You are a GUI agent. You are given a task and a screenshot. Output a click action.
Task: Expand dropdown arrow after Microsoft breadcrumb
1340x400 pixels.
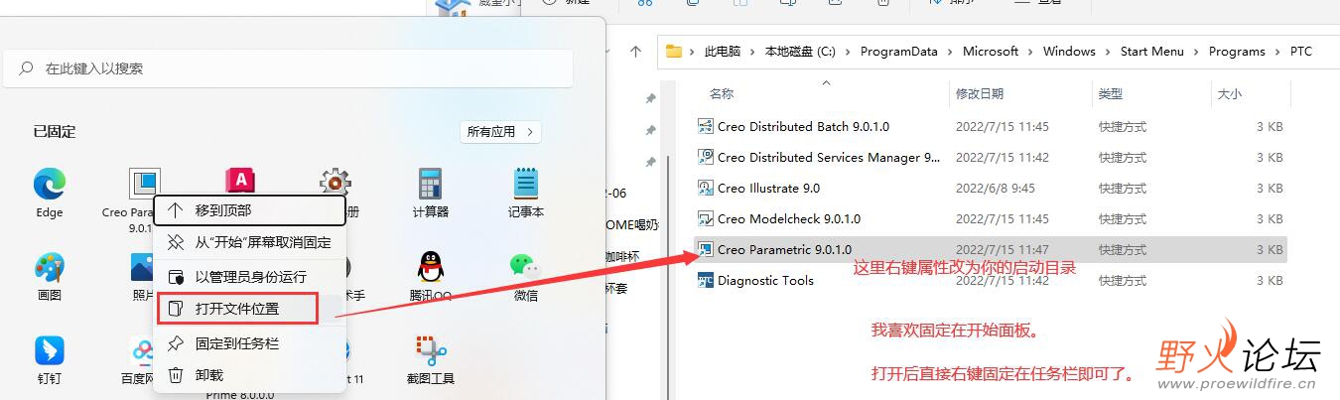[1030, 52]
